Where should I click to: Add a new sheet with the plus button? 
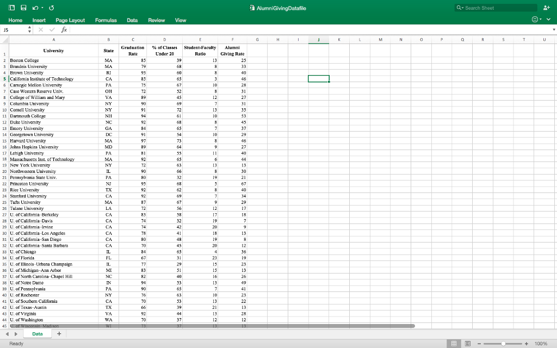pos(59,334)
